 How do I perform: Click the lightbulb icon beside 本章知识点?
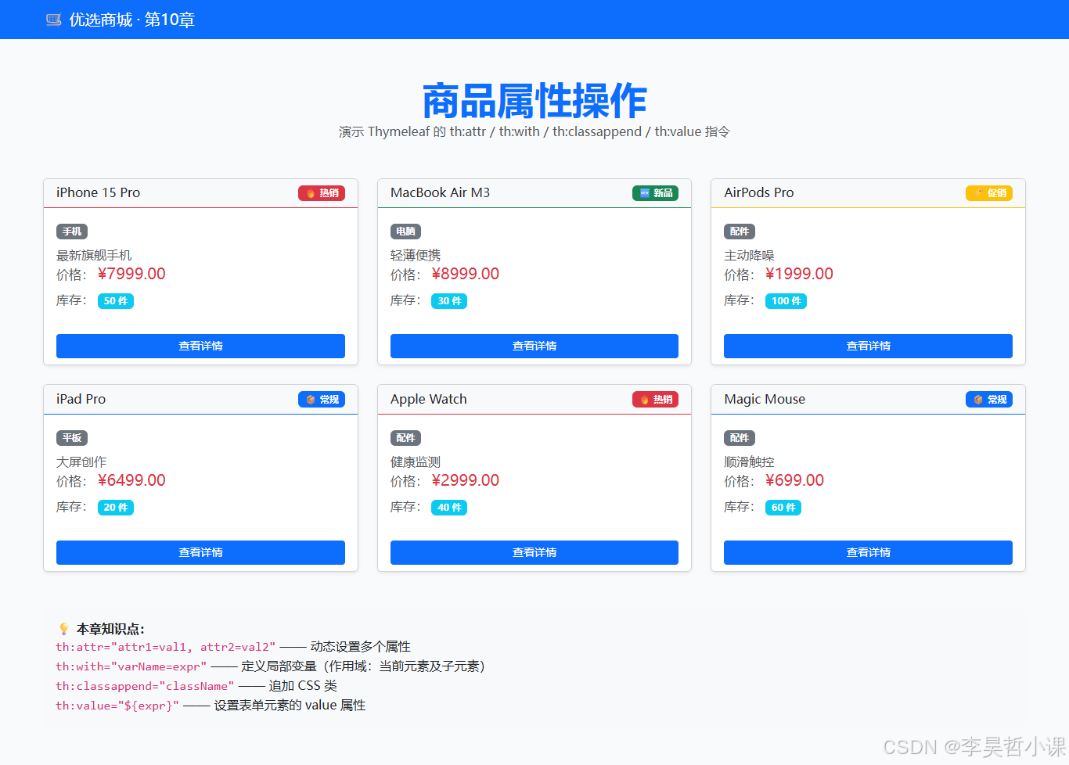64,629
